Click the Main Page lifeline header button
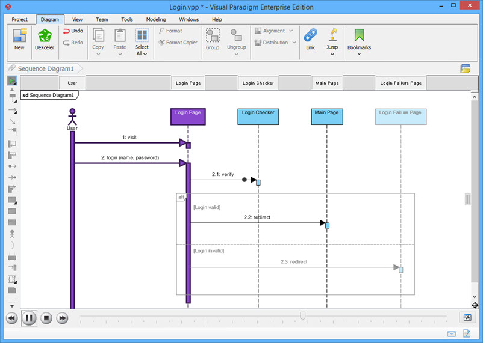Image resolution: width=483 pixels, height=343 pixels. pyautogui.click(x=327, y=83)
